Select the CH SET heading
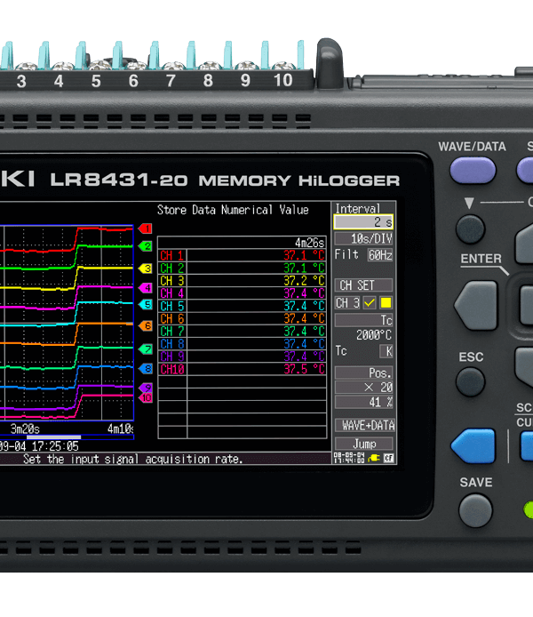 coord(363,284)
